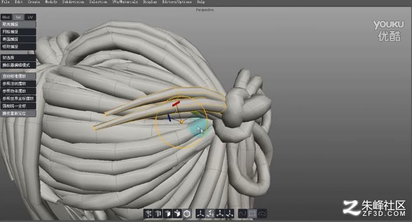Switch to the Sel tab
The height and width of the screenshot is (222, 412).
pos(18,17)
